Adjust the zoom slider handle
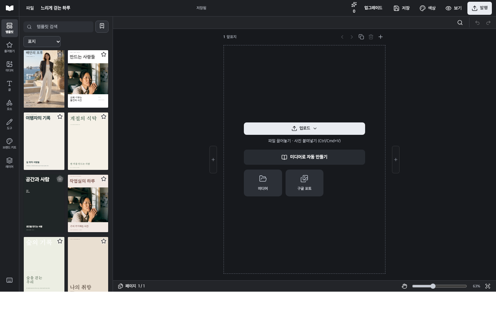Viewport: 496px width, 314px height. pyautogui.click(x=433, y=286)
